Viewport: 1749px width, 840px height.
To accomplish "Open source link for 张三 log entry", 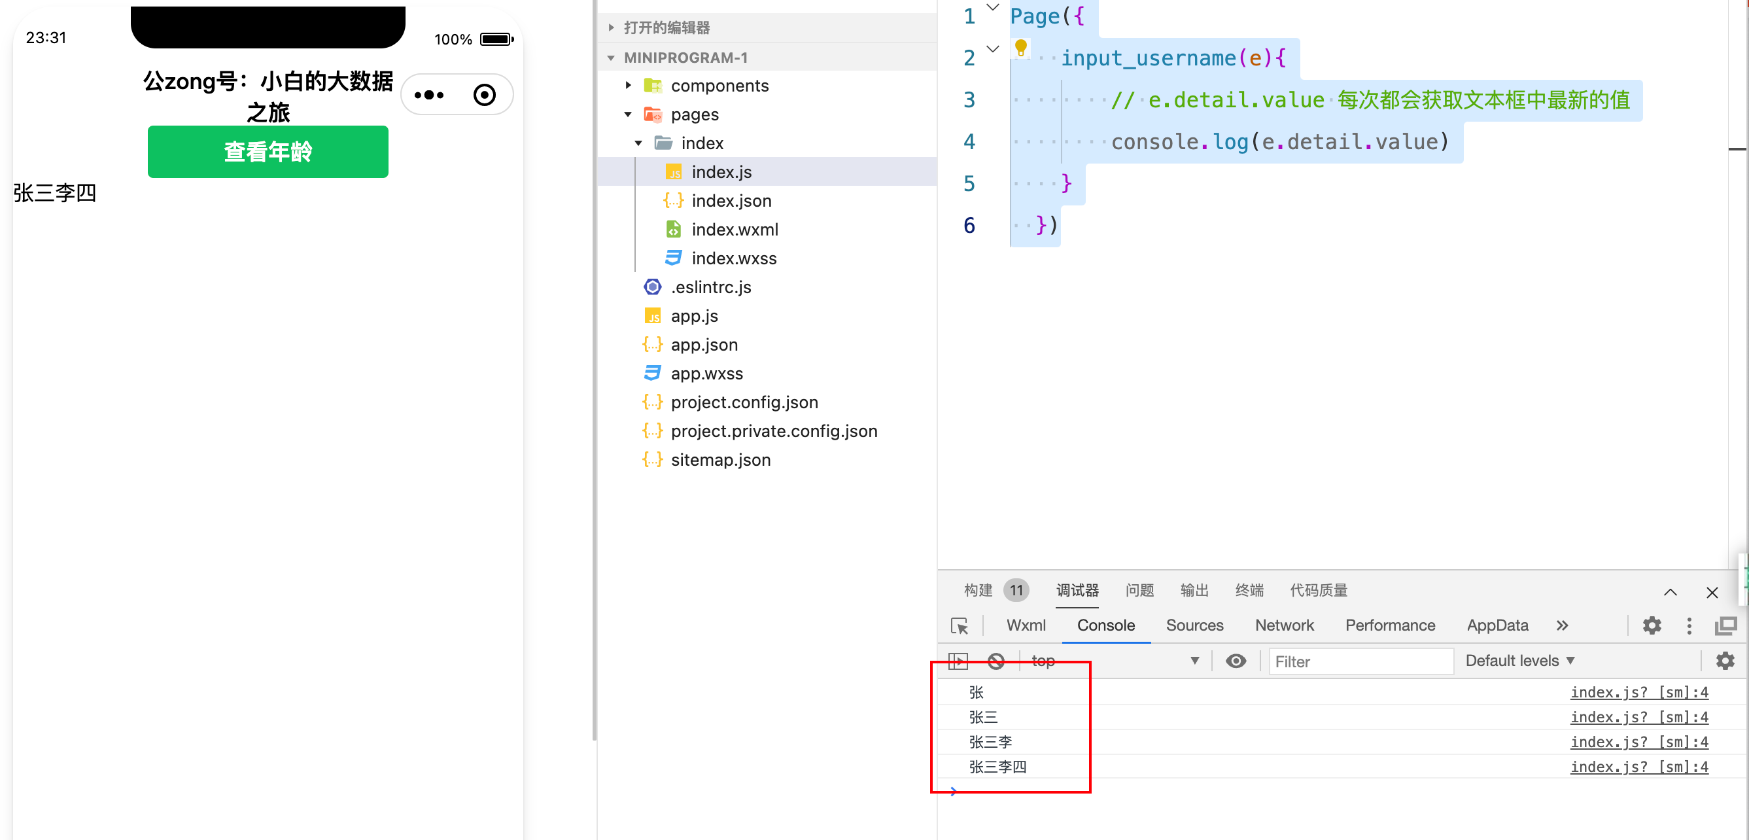I will tap(1639, 717).
